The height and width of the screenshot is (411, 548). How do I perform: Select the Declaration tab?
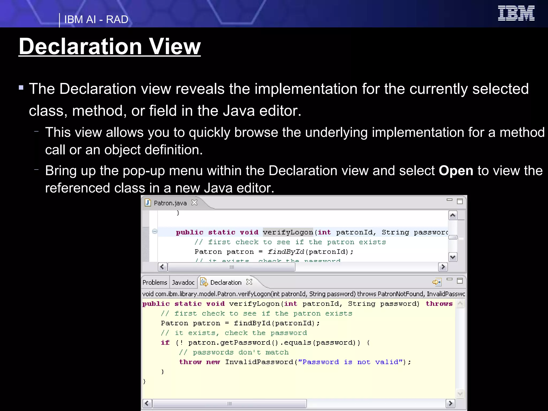click(226, 282)
